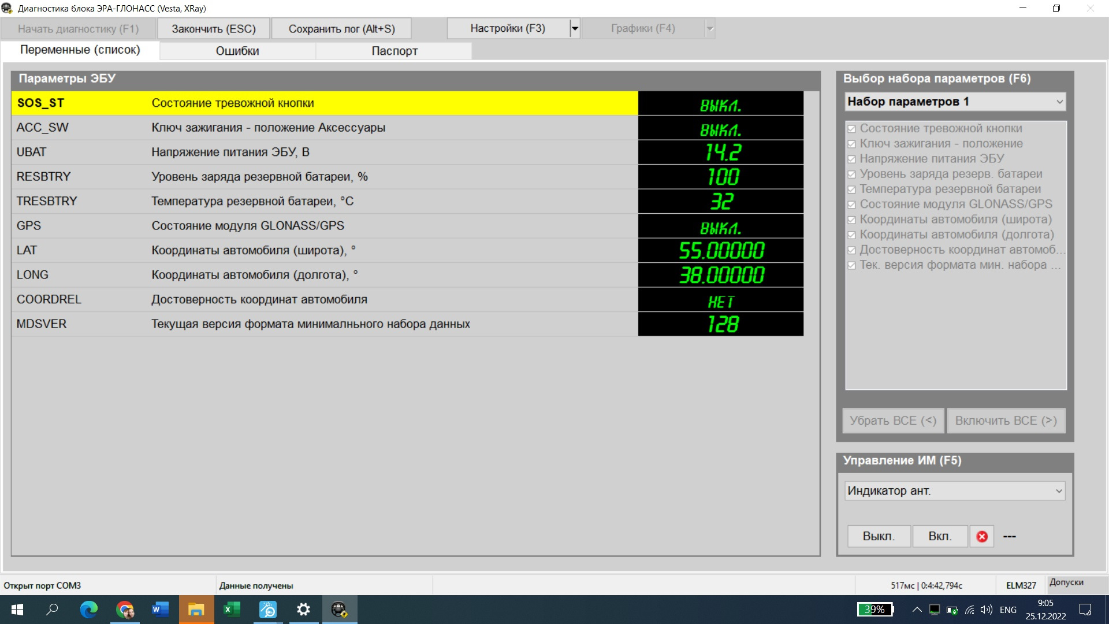Toggle Температура резервной батареи checkbox

coord(851,190)
